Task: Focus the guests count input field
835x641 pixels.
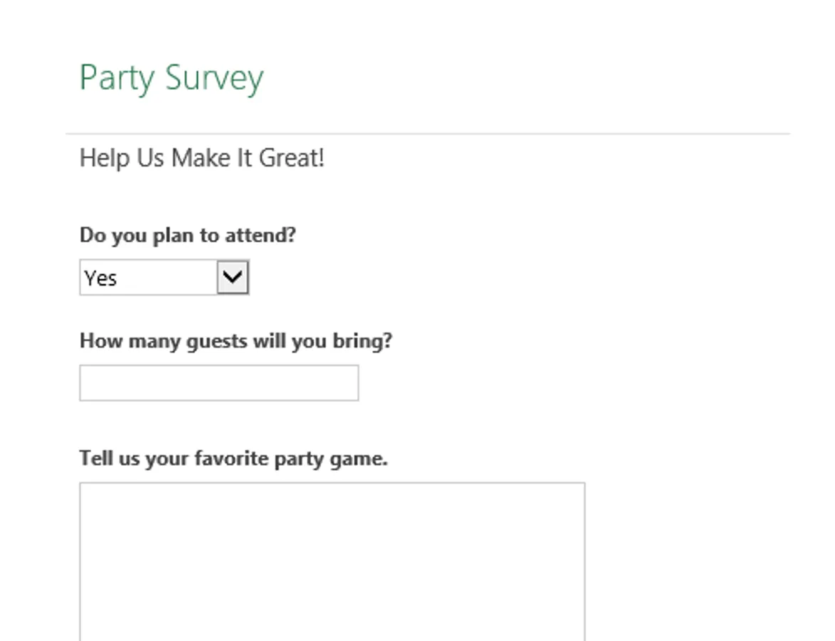Action: pyautogui.click(x=219, y=383)
